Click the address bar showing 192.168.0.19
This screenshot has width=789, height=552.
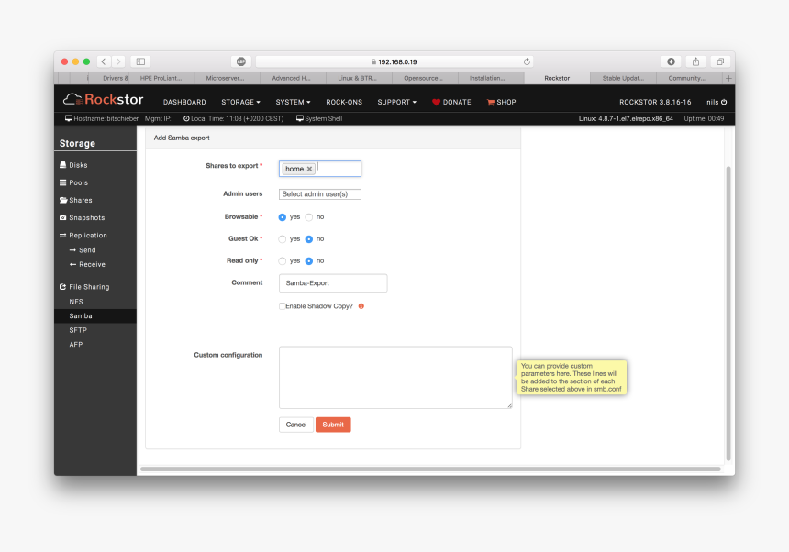[394, 61]
